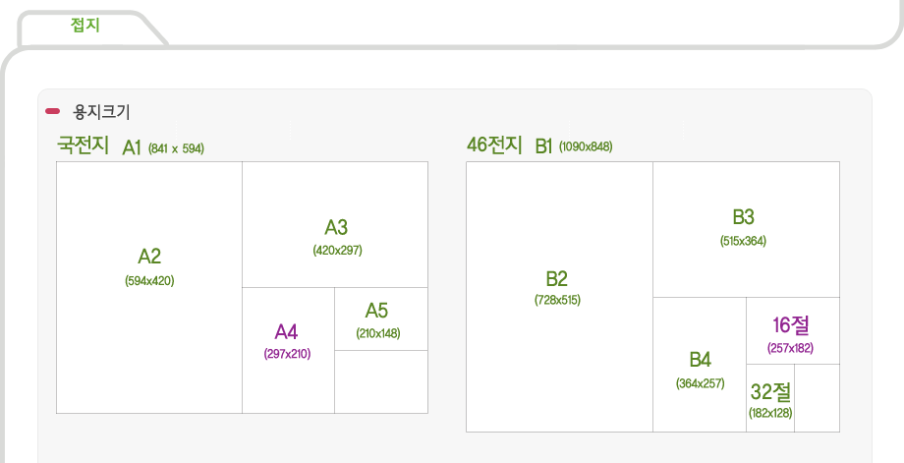Choose the B3 (515x364) paper region
This screenshot has width=904, height=463.
pyautogui.click(x=746, y=229)
